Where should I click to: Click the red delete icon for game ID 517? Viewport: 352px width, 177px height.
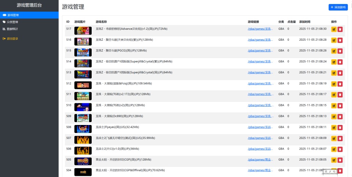[x=340, y=30]
